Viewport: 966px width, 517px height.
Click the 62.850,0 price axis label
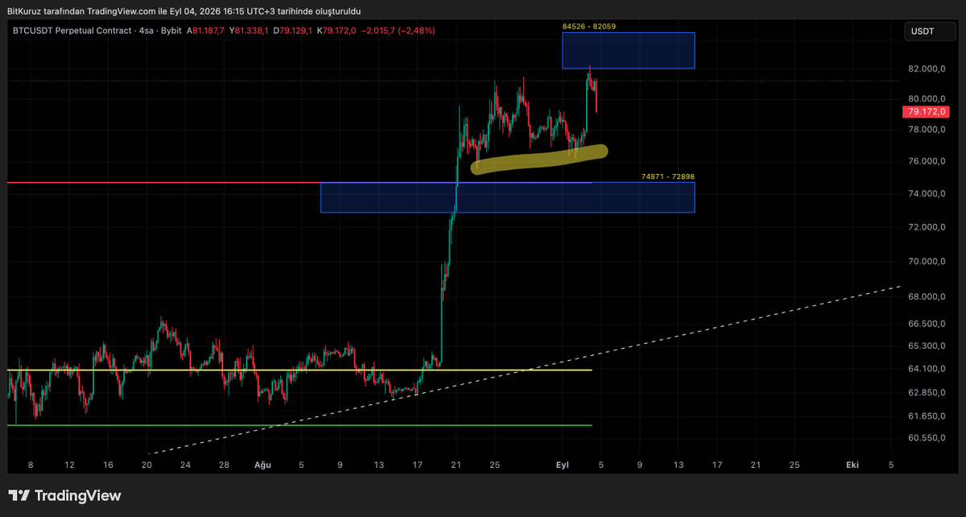coord(926,392)
